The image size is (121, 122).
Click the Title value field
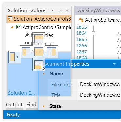[99, 95]
